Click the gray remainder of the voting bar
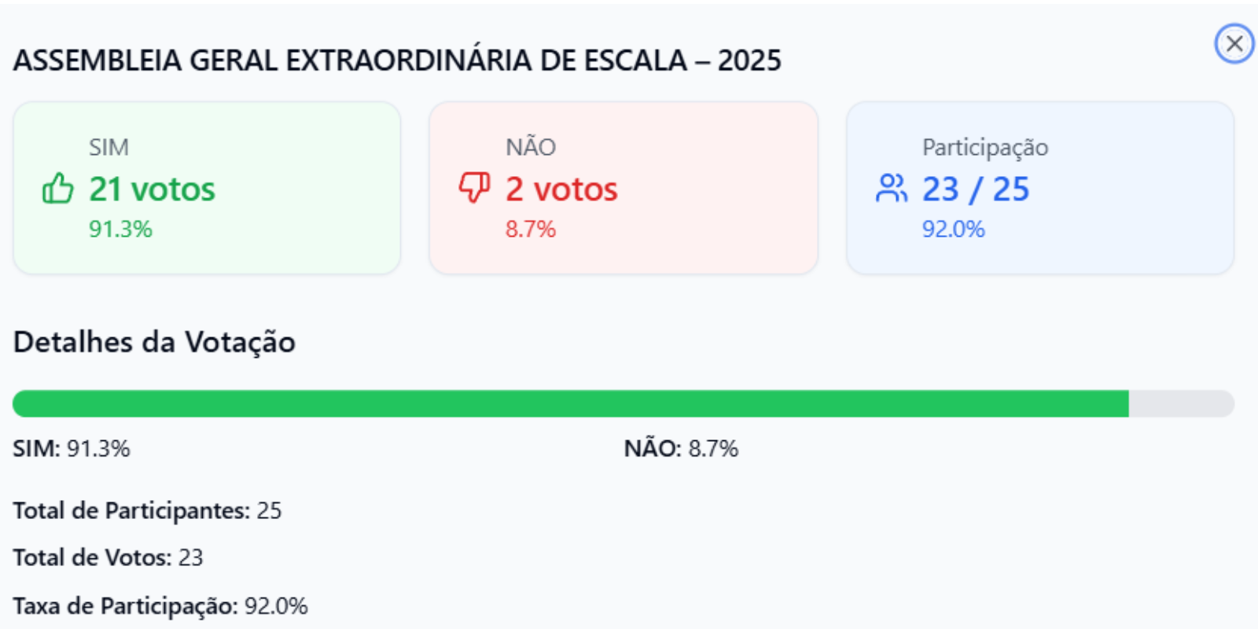 (x=1181, y=403)
